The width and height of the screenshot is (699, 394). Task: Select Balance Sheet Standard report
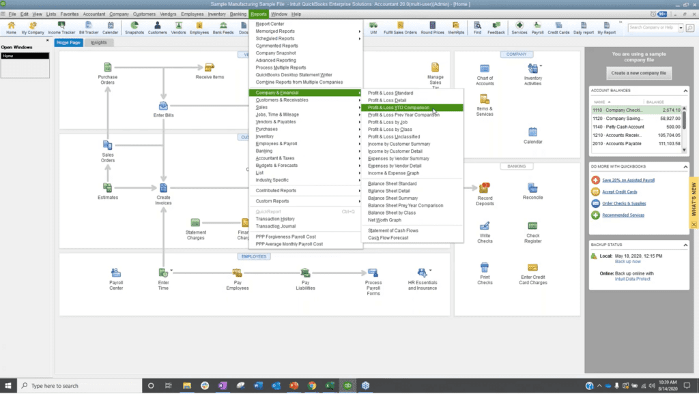(x=412, y=183)
